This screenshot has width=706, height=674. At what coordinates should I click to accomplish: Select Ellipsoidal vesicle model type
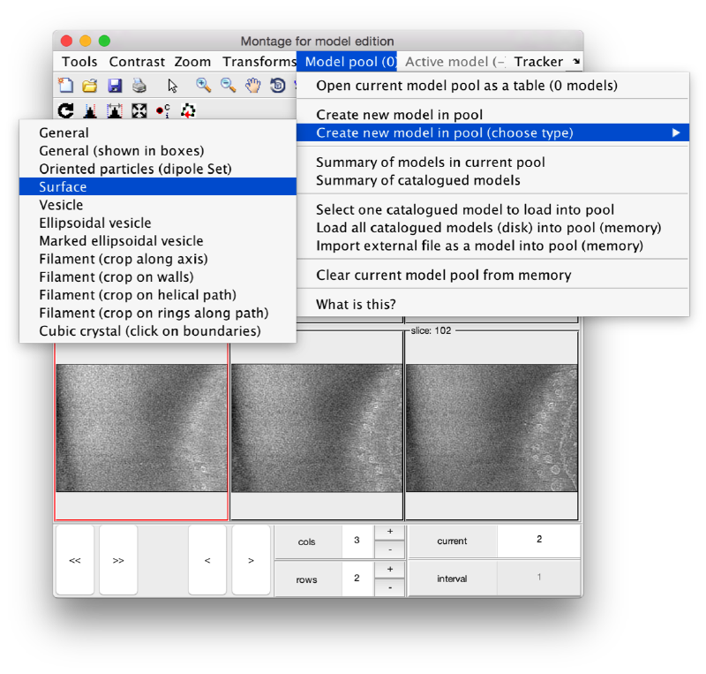click(94, 223)
